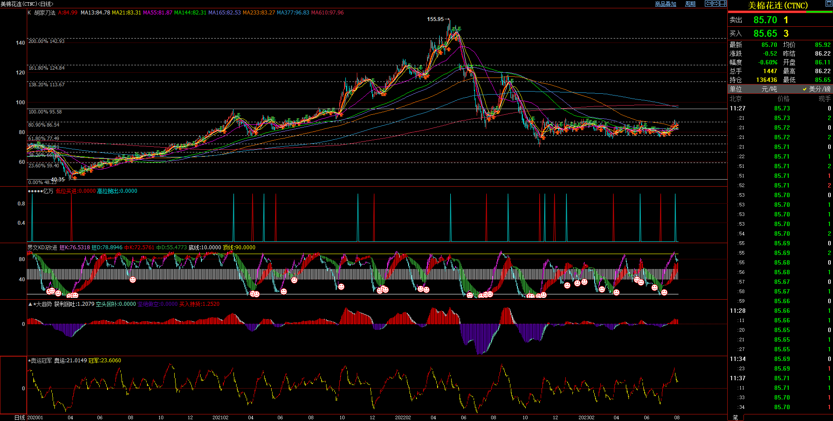Click the triangle icon before 大趋势 indicator
Screen dimensions: 833x421
[30, 304]
